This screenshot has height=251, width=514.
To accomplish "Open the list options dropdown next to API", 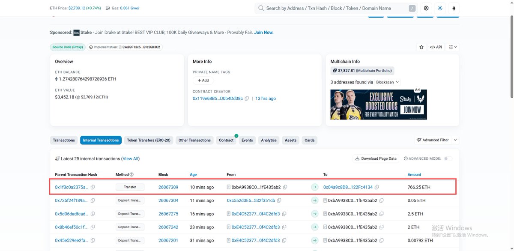I will tap(453, 47).
